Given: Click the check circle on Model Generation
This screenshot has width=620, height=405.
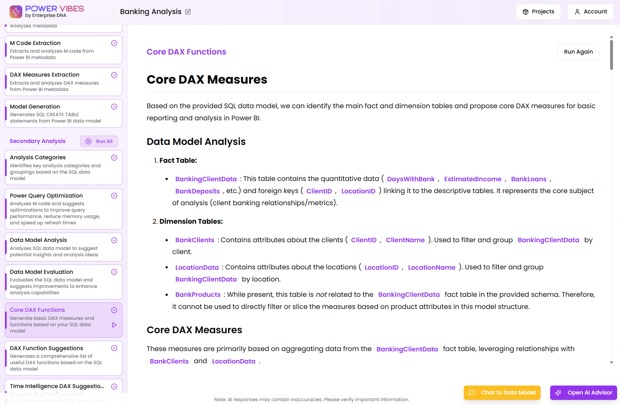Looking at the screenshot, I should pyautogui.click(x=114, y=107).
